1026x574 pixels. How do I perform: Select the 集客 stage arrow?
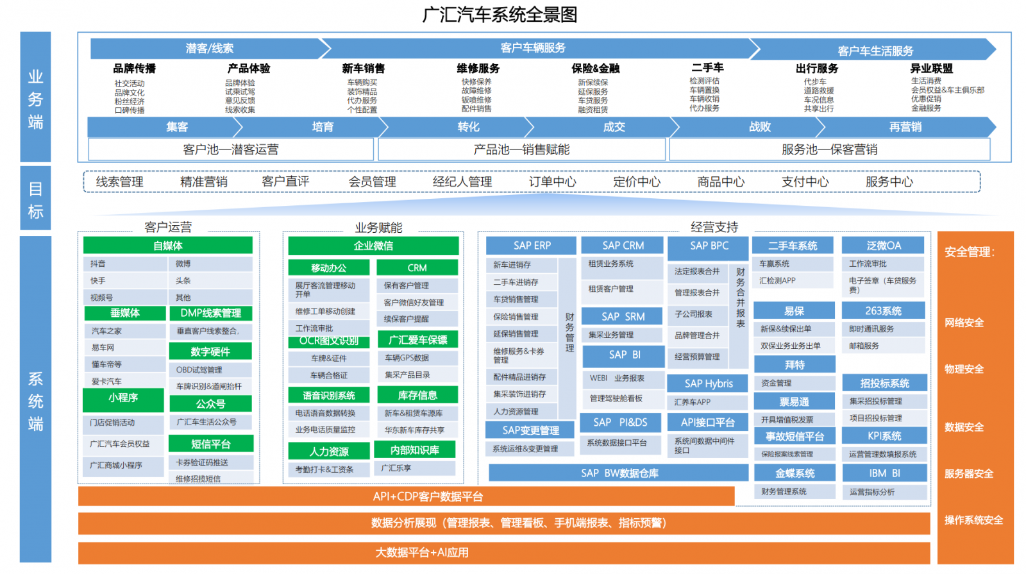(176, 127)
